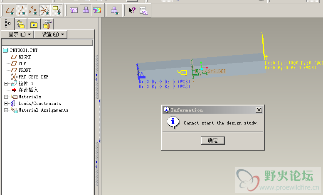Switch to the Model Tree navigator tab
The image size is (323, 195).
click(x=7, y=24)
